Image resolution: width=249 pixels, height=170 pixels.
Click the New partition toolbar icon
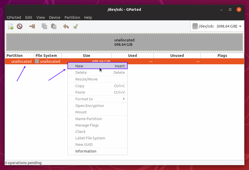click(x=11, y=26)
